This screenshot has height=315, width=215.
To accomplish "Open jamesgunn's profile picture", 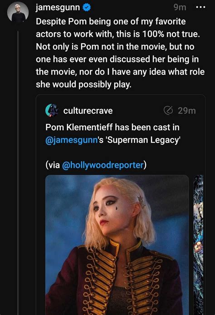I will click(18, 12).
